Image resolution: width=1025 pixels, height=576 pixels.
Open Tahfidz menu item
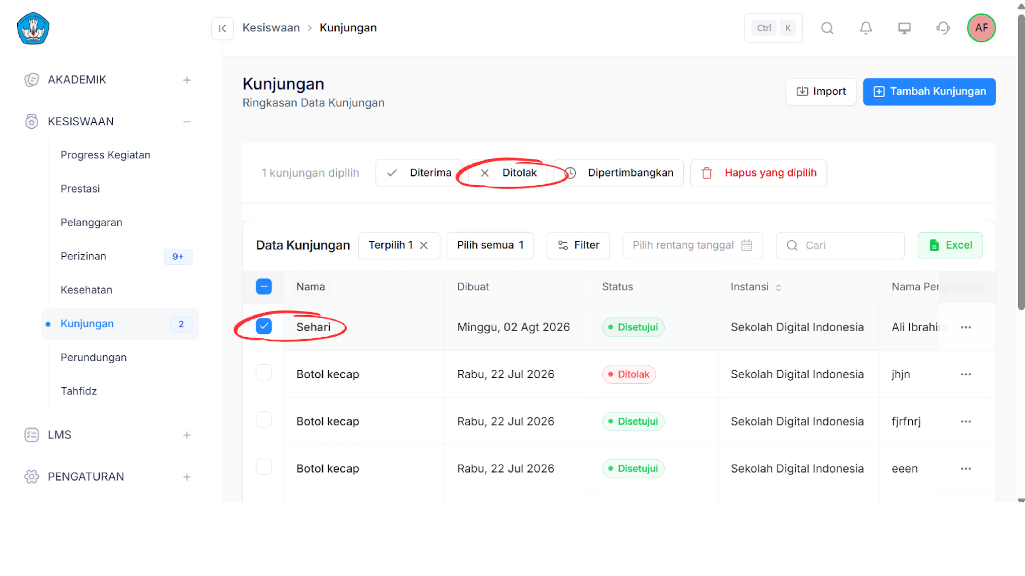[x=78, y=391]
